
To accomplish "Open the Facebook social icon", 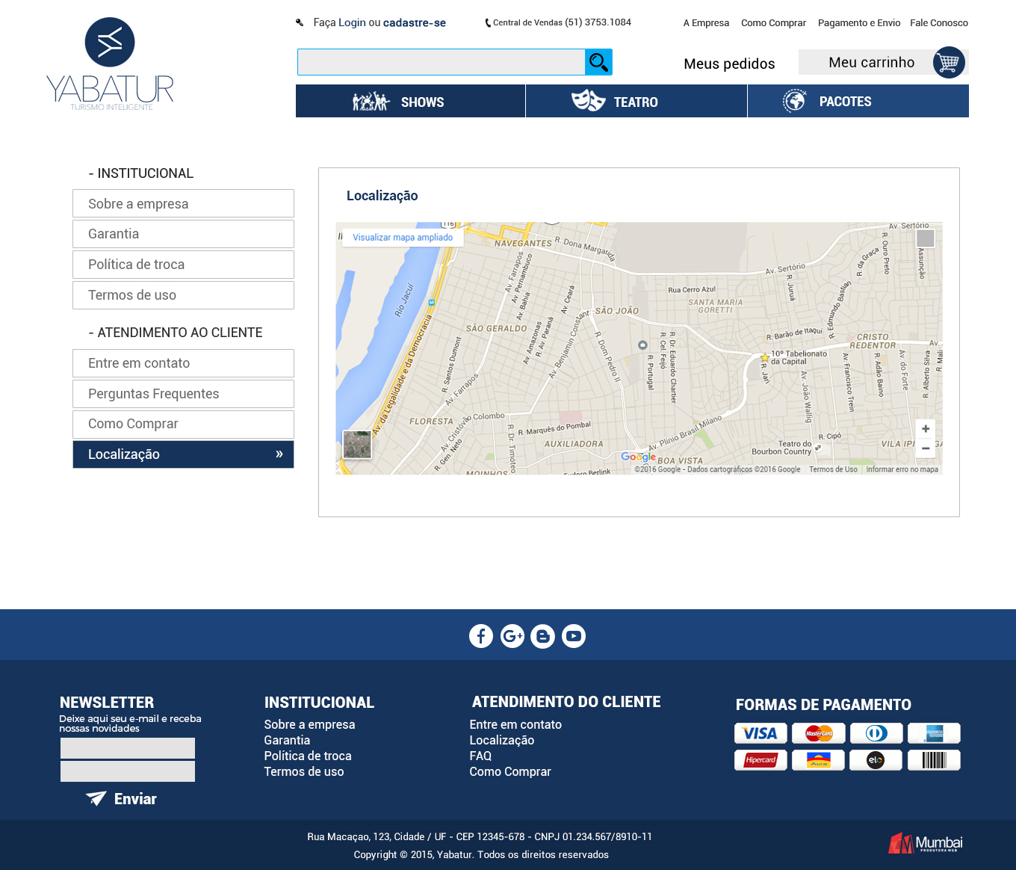I will tap(481, 636).
